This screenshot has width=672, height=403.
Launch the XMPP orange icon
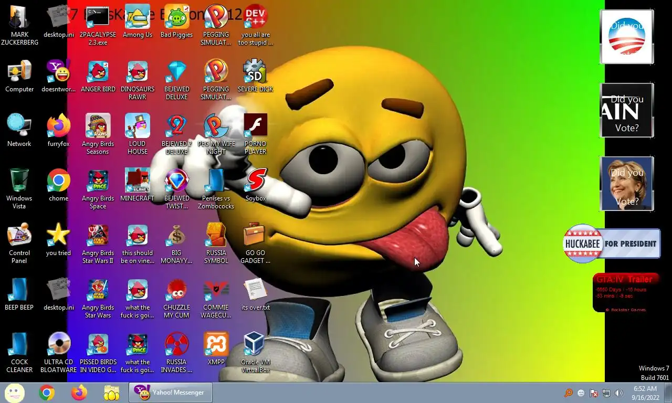tap(216, 349)
